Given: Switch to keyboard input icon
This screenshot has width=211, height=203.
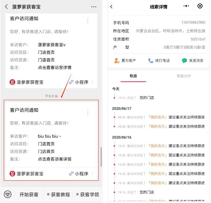Looking at the screenshot, I should (x=8, y=194).
